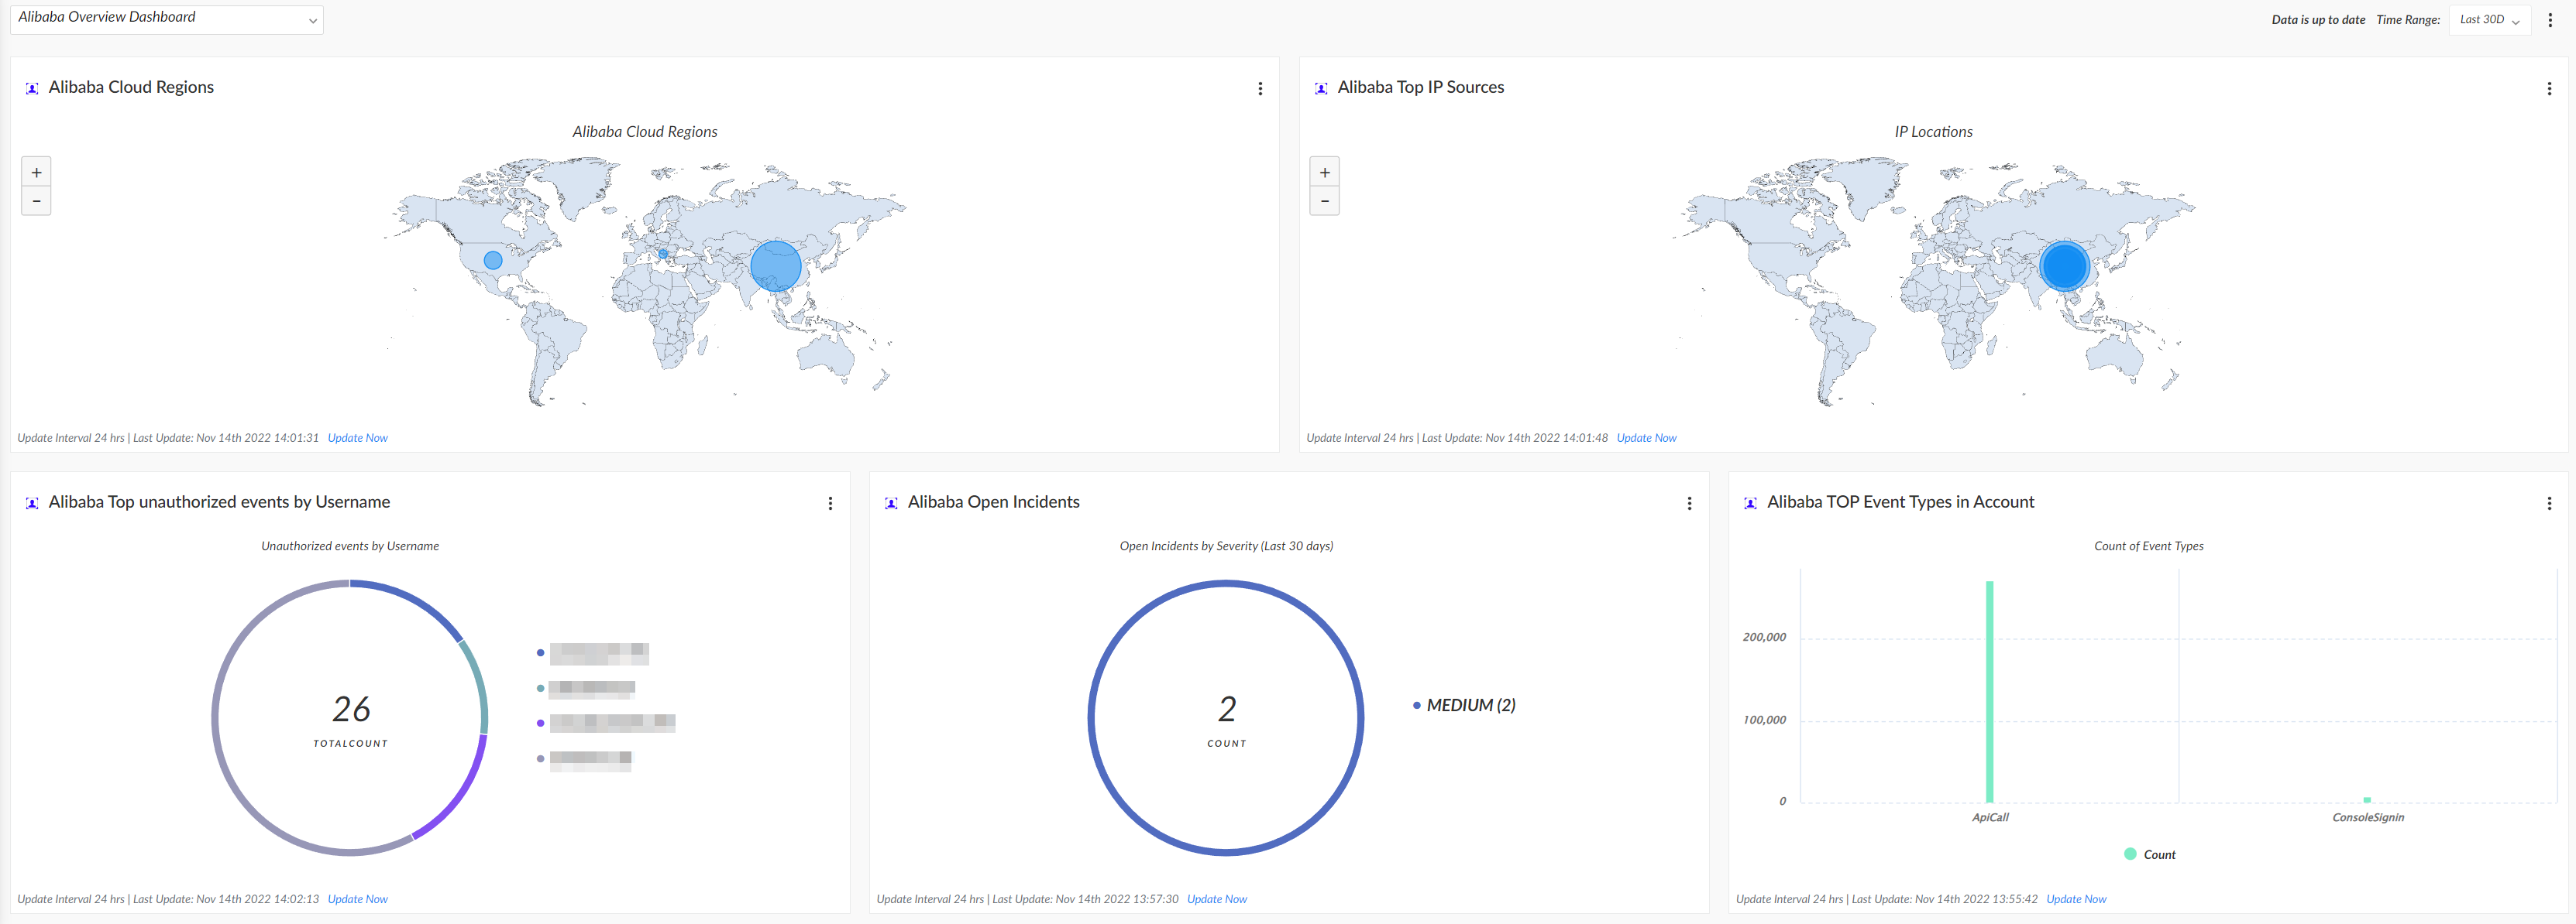
Task: Open the Alibaba Top IP Sources widget options menu
Action: [2549, 89]
